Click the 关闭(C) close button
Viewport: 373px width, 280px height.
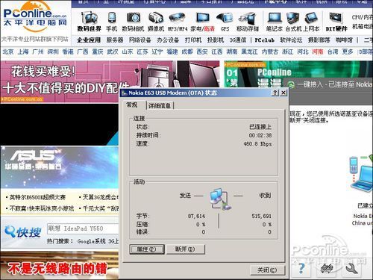(x=267, y=270)
